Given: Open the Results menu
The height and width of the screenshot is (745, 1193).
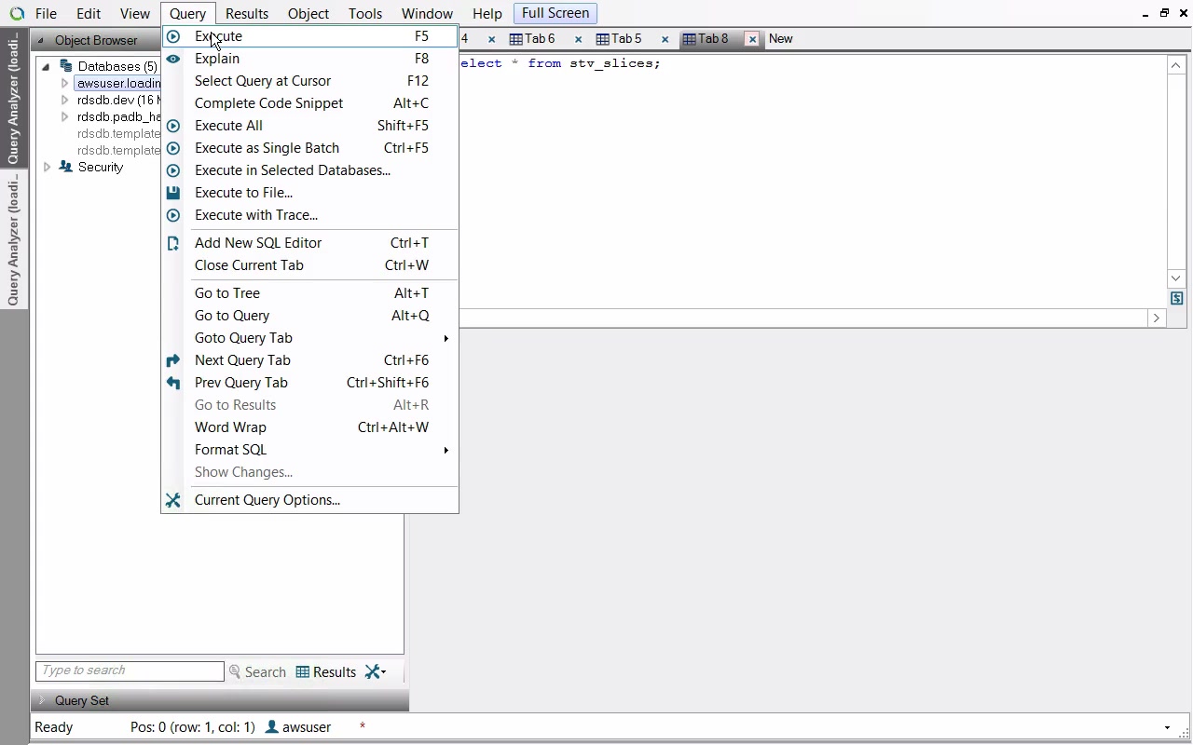Looking at the screenshot, I should tap(247, 14).
